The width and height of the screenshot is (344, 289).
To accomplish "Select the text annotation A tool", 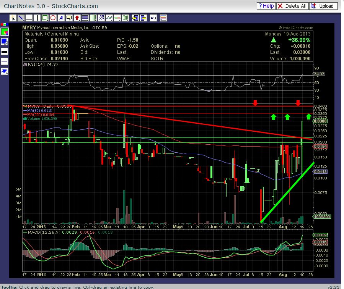I will click(61, 18).
